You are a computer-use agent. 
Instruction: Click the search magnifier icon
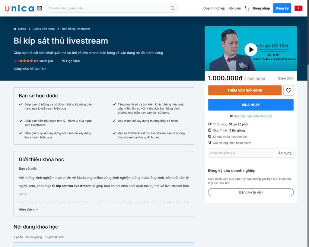(x=173, y=8)
